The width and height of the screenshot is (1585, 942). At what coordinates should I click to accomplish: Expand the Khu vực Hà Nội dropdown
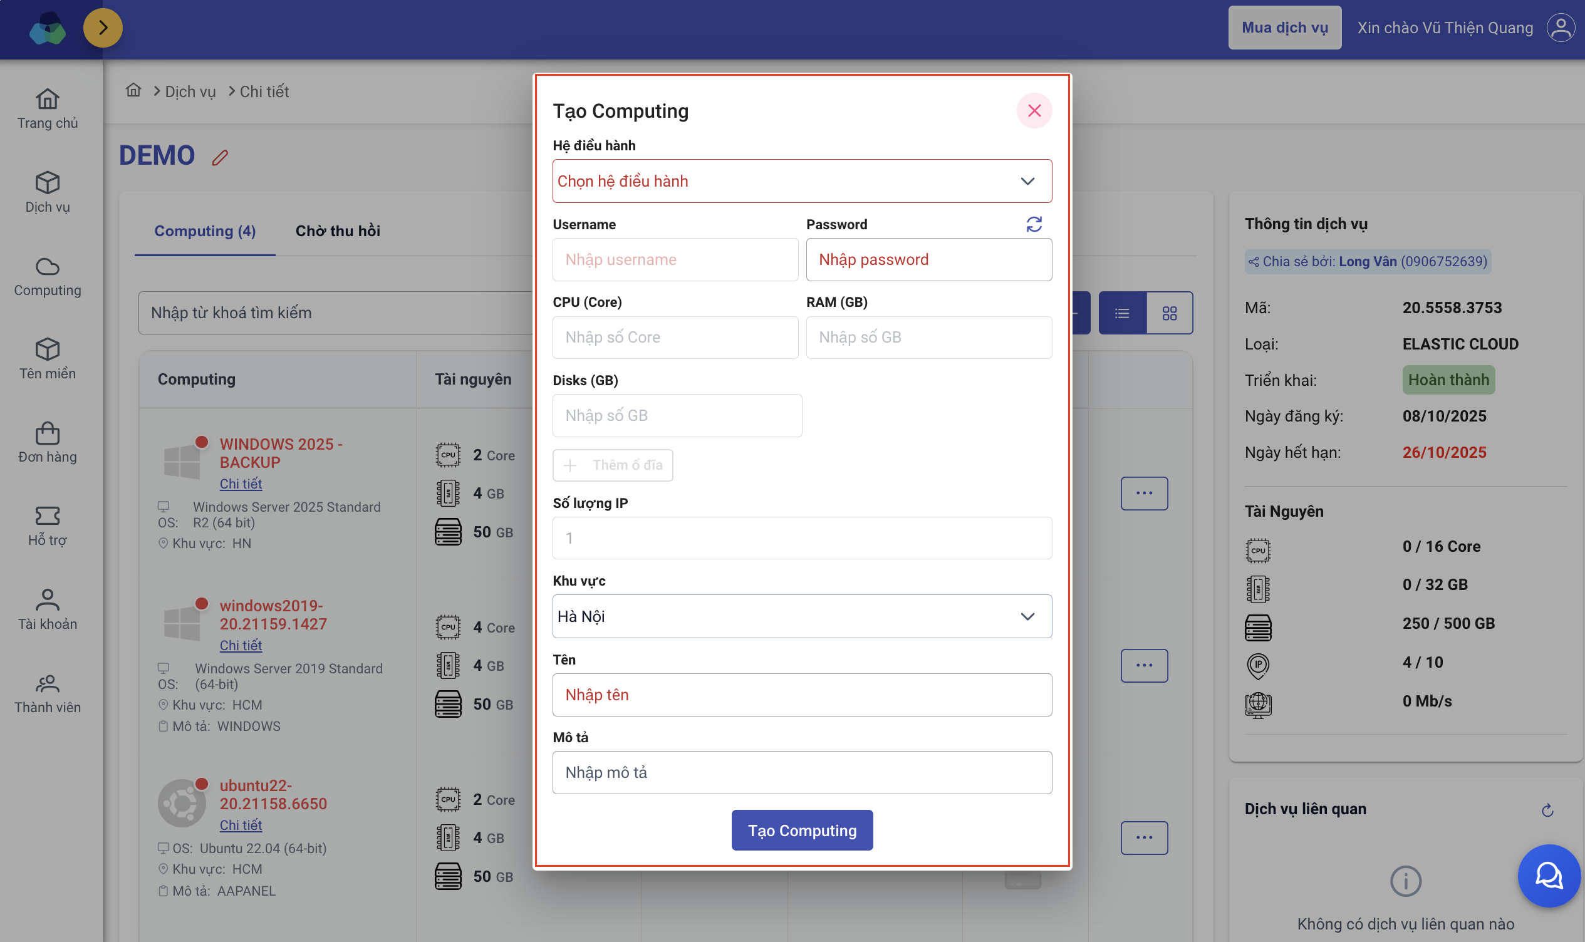802,616
